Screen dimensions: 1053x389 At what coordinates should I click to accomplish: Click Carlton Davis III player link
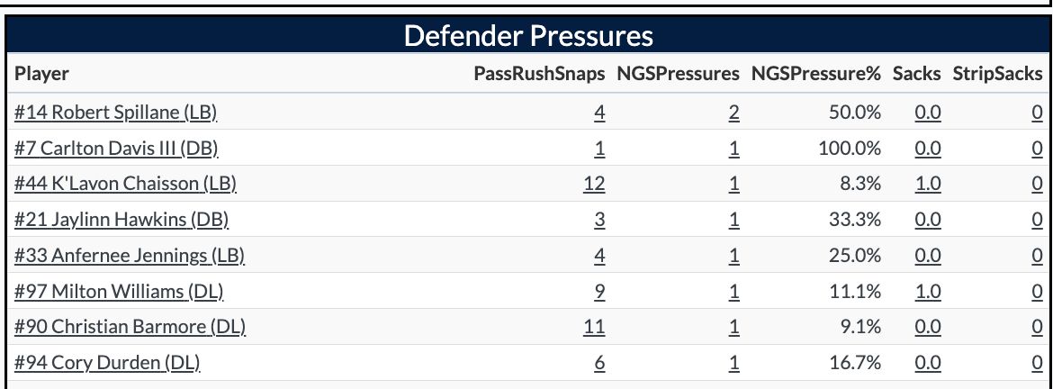(x=116, y=148)
